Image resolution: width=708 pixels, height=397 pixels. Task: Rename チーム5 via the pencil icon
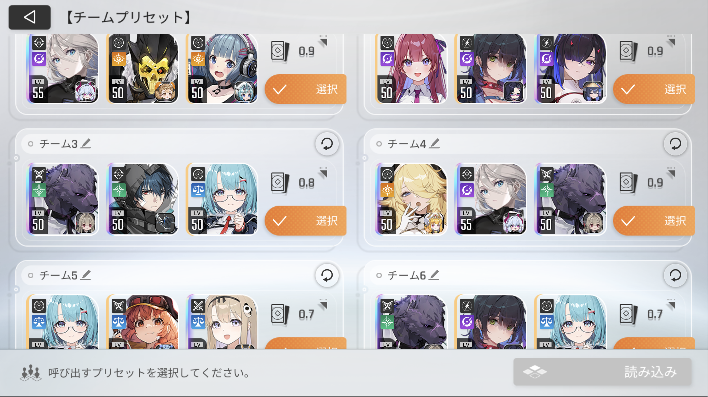[x=85, y=275]
